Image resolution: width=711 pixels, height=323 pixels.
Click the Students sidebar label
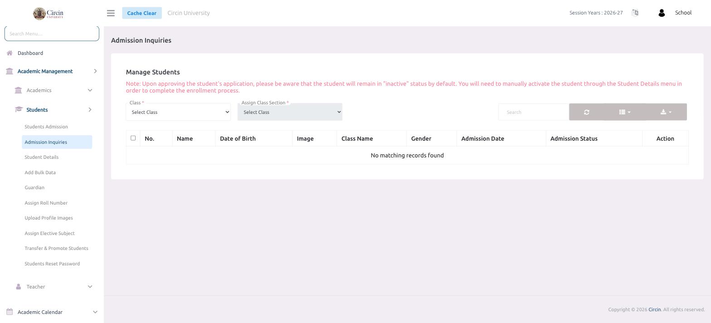(x=37, y=110)
